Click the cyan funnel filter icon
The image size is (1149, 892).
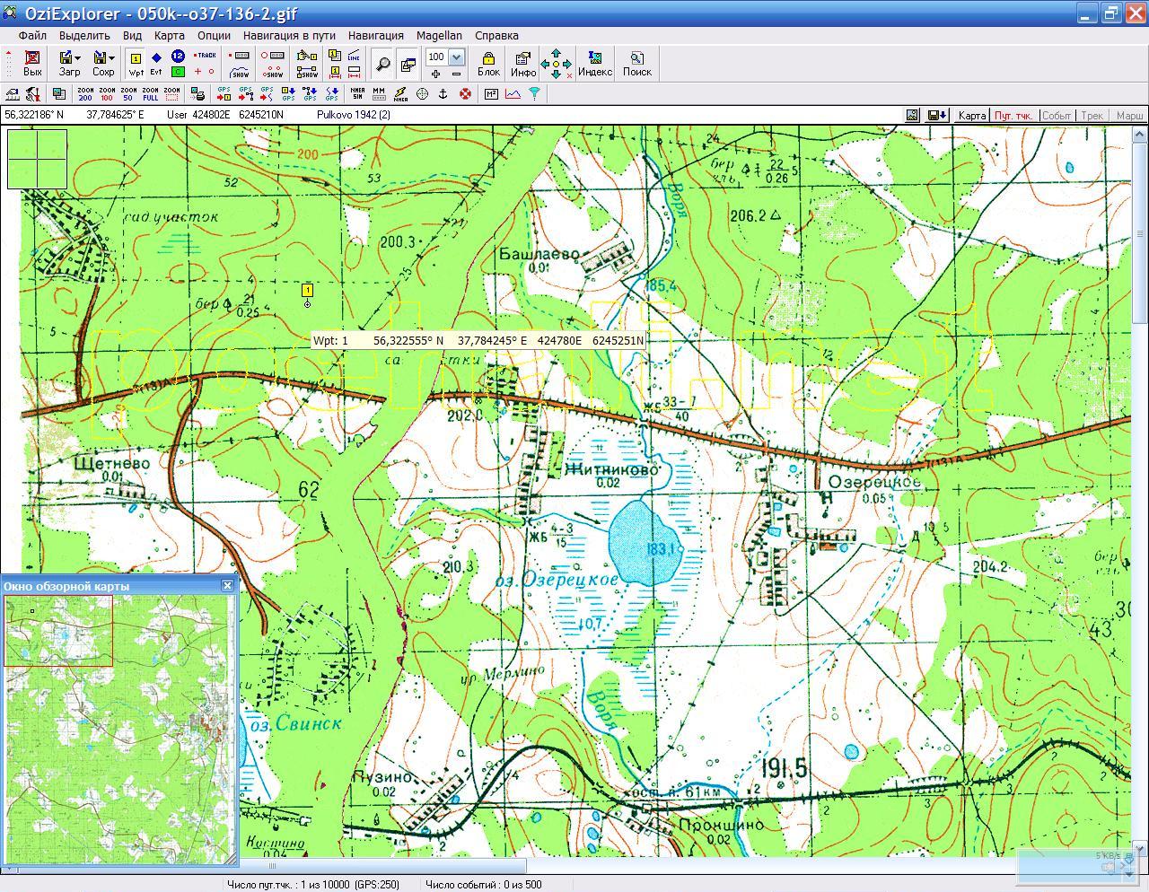(x=535, y=93)
